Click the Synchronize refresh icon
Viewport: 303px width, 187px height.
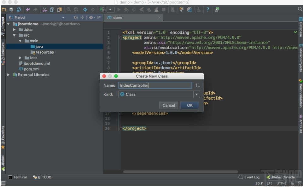pos(19,9)
